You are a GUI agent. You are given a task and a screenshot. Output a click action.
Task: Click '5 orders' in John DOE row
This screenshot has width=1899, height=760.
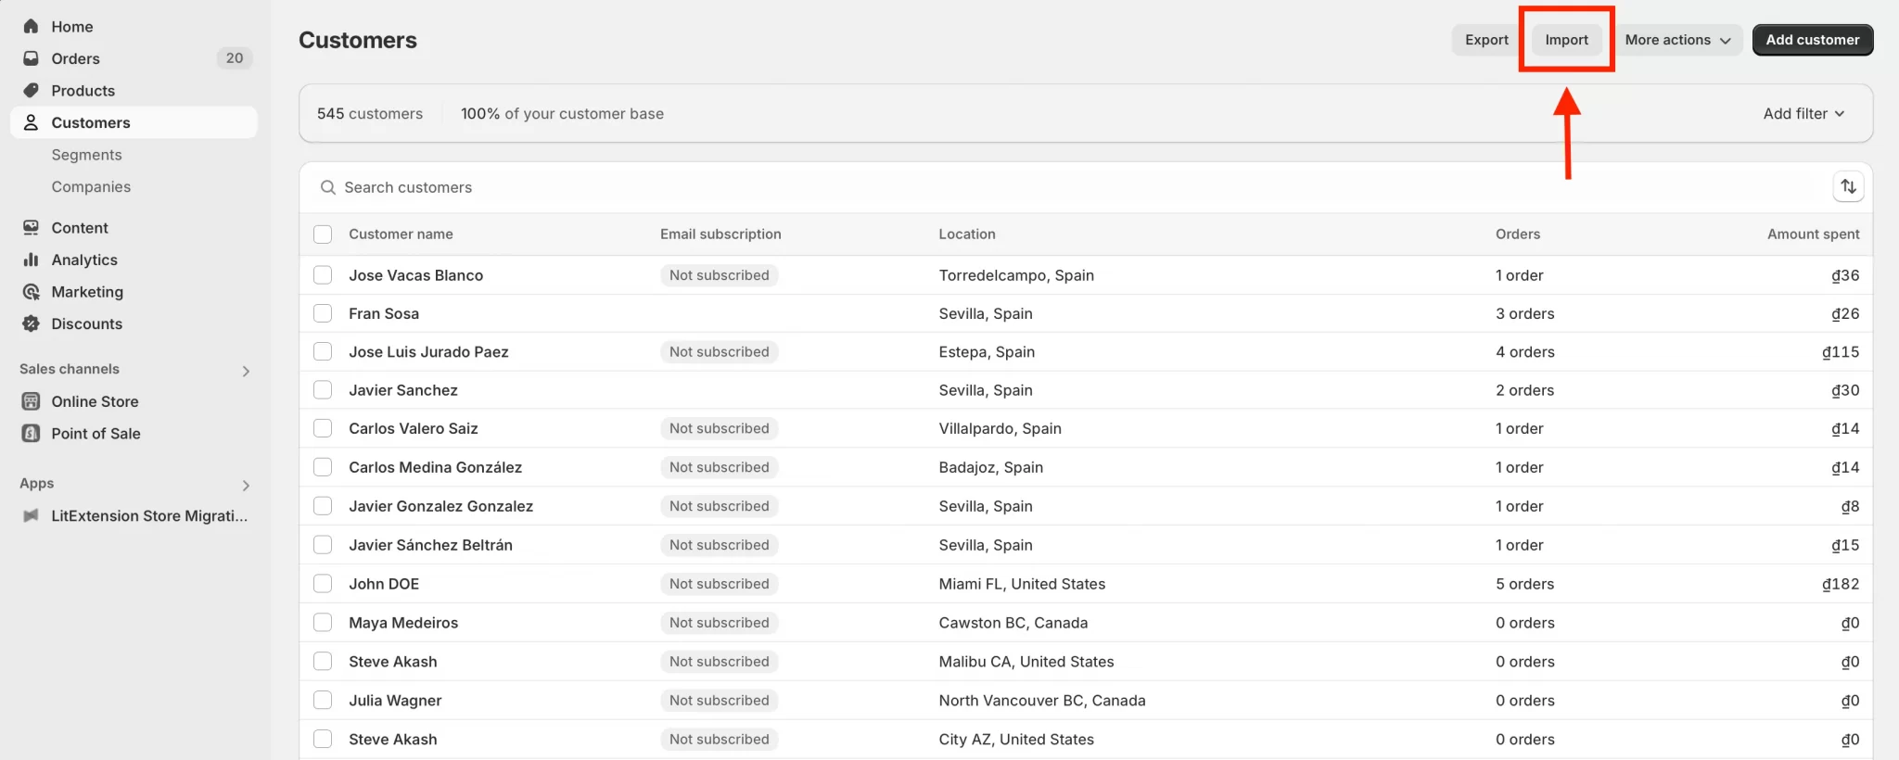pos(1524,584)
